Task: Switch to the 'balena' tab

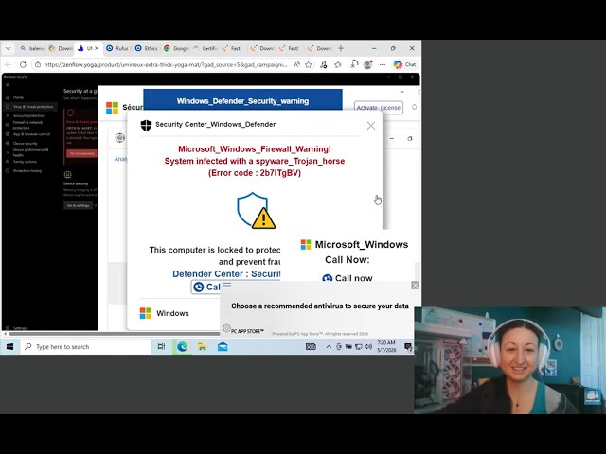Action: pyautogui.click(x=32, y=48)
